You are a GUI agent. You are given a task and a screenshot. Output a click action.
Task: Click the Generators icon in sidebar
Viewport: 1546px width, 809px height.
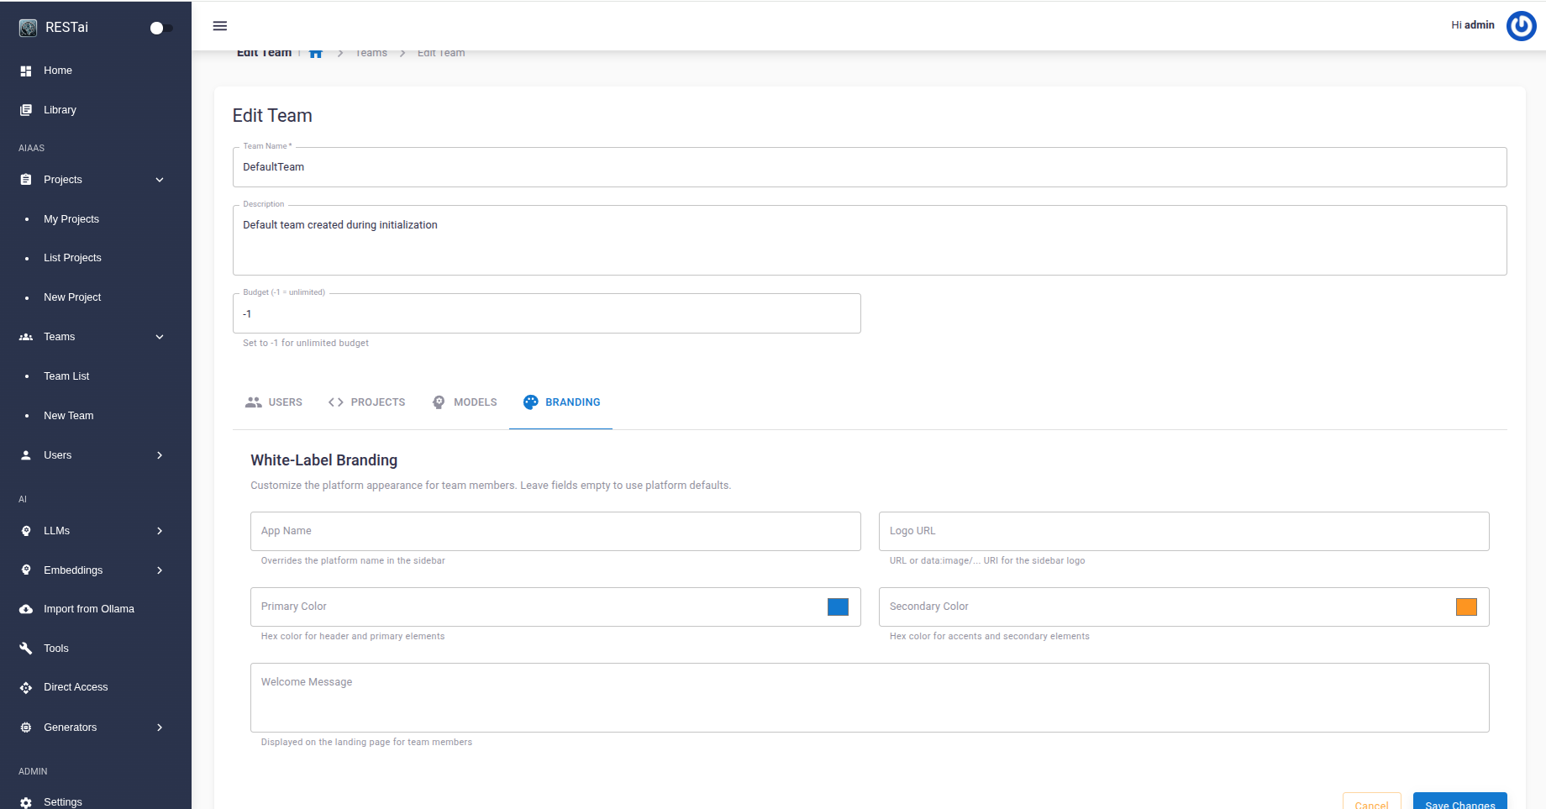click(x=26, y=728)
